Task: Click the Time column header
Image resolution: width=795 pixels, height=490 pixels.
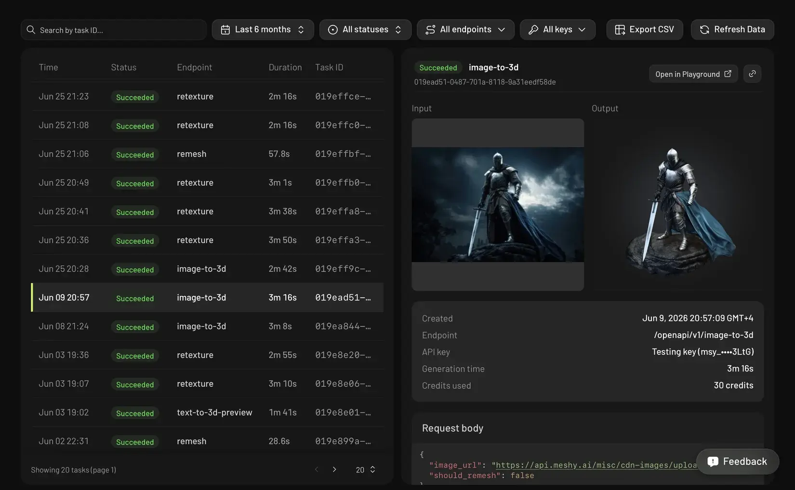Action: click(48, 67)
